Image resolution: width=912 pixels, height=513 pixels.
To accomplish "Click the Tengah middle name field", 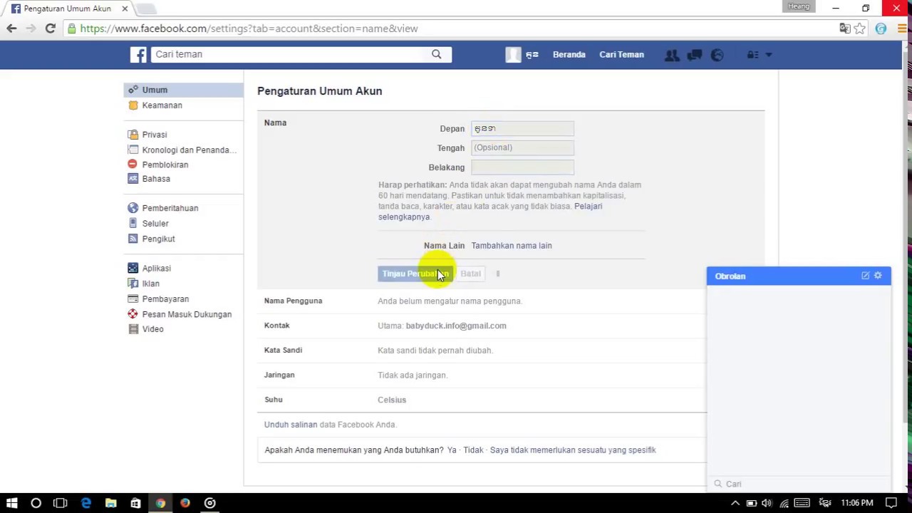I will click(522, 147).
